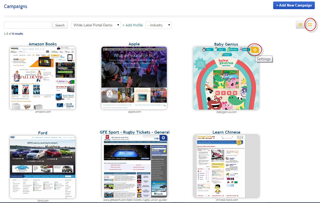Image resolution: width=320 pixels, height=203 pixels.
Task: Focus the campaign search field
Action: click(27, 25)
